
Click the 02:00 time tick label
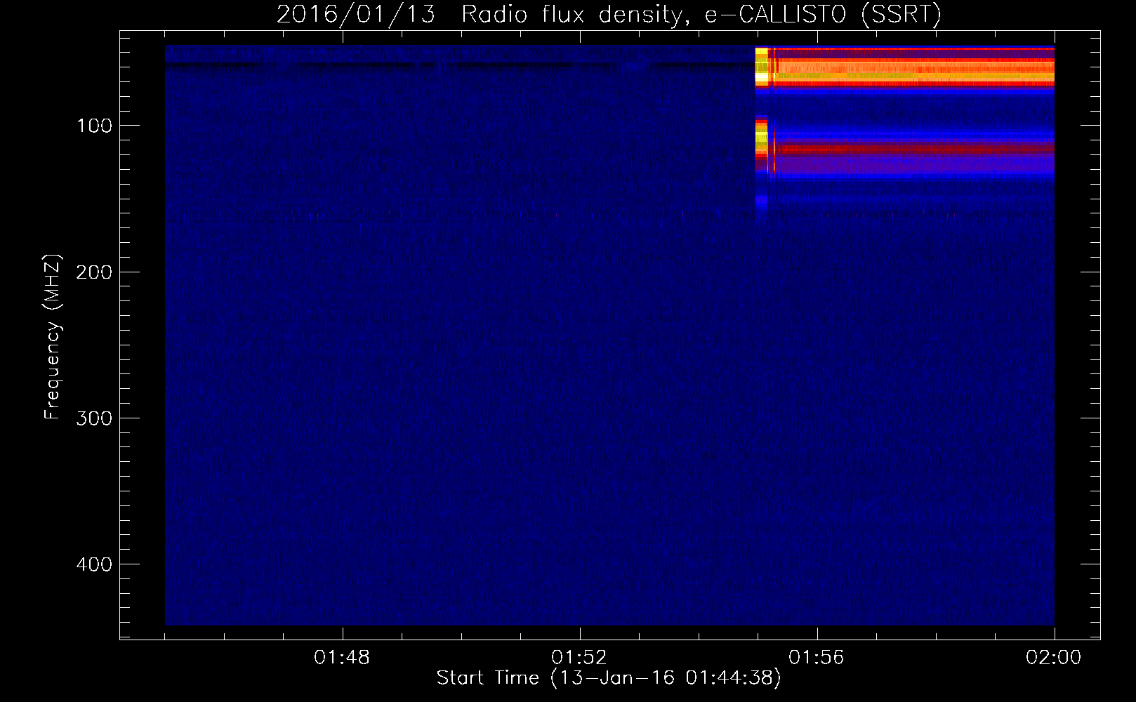1054,658
